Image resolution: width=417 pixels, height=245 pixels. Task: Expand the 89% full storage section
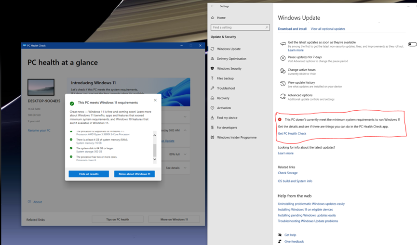pyautogui.click(x=185, y=154)
